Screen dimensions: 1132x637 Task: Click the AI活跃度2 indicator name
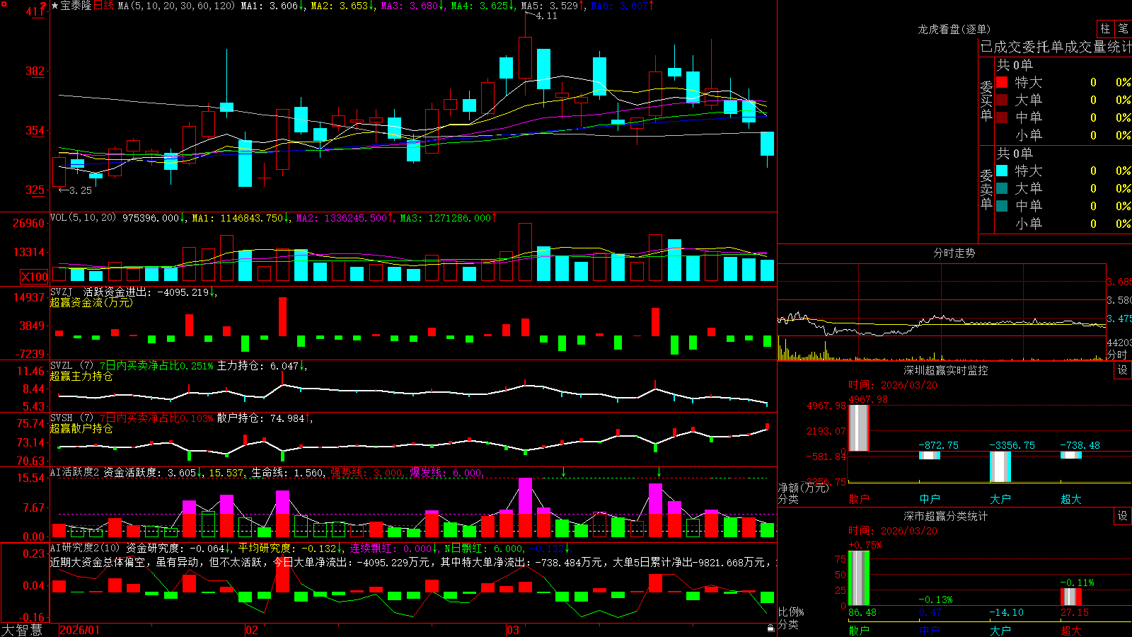(75, 472)
